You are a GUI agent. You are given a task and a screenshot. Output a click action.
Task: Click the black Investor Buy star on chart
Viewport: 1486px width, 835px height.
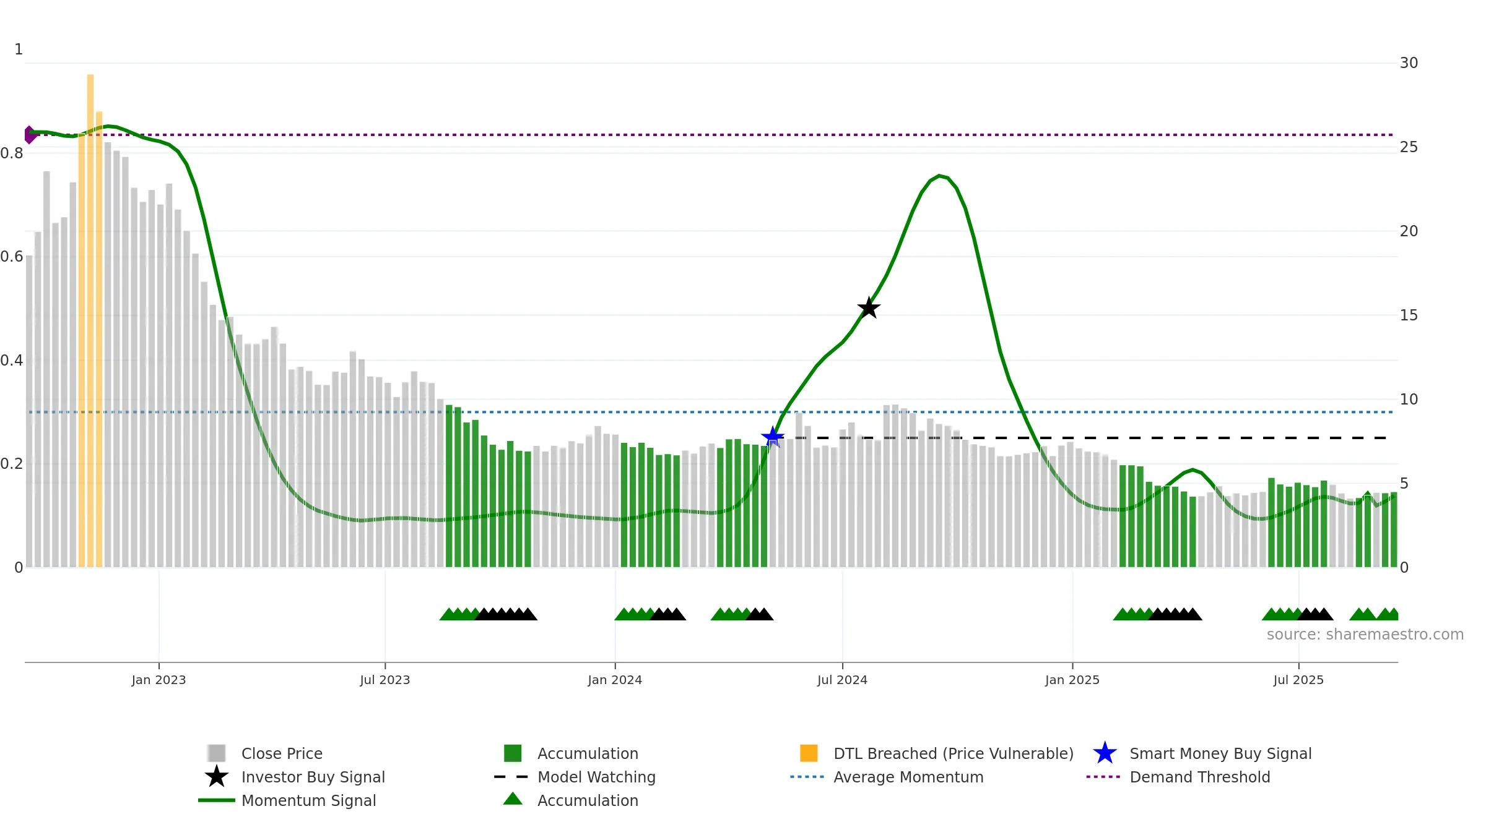click(x=869, y=307)
